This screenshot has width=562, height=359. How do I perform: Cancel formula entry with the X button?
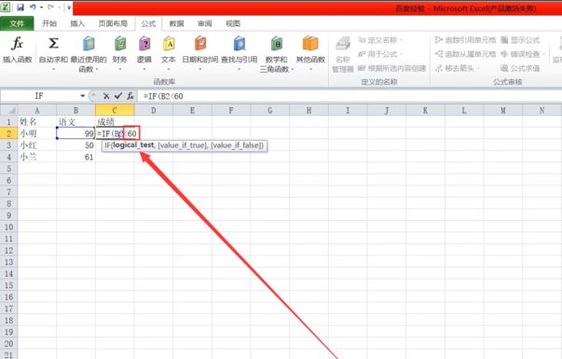[x=106, y=96]
